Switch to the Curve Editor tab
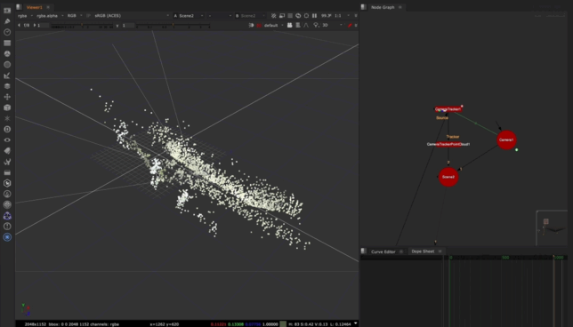Screen dimensions: 573x327 point(383,251)
